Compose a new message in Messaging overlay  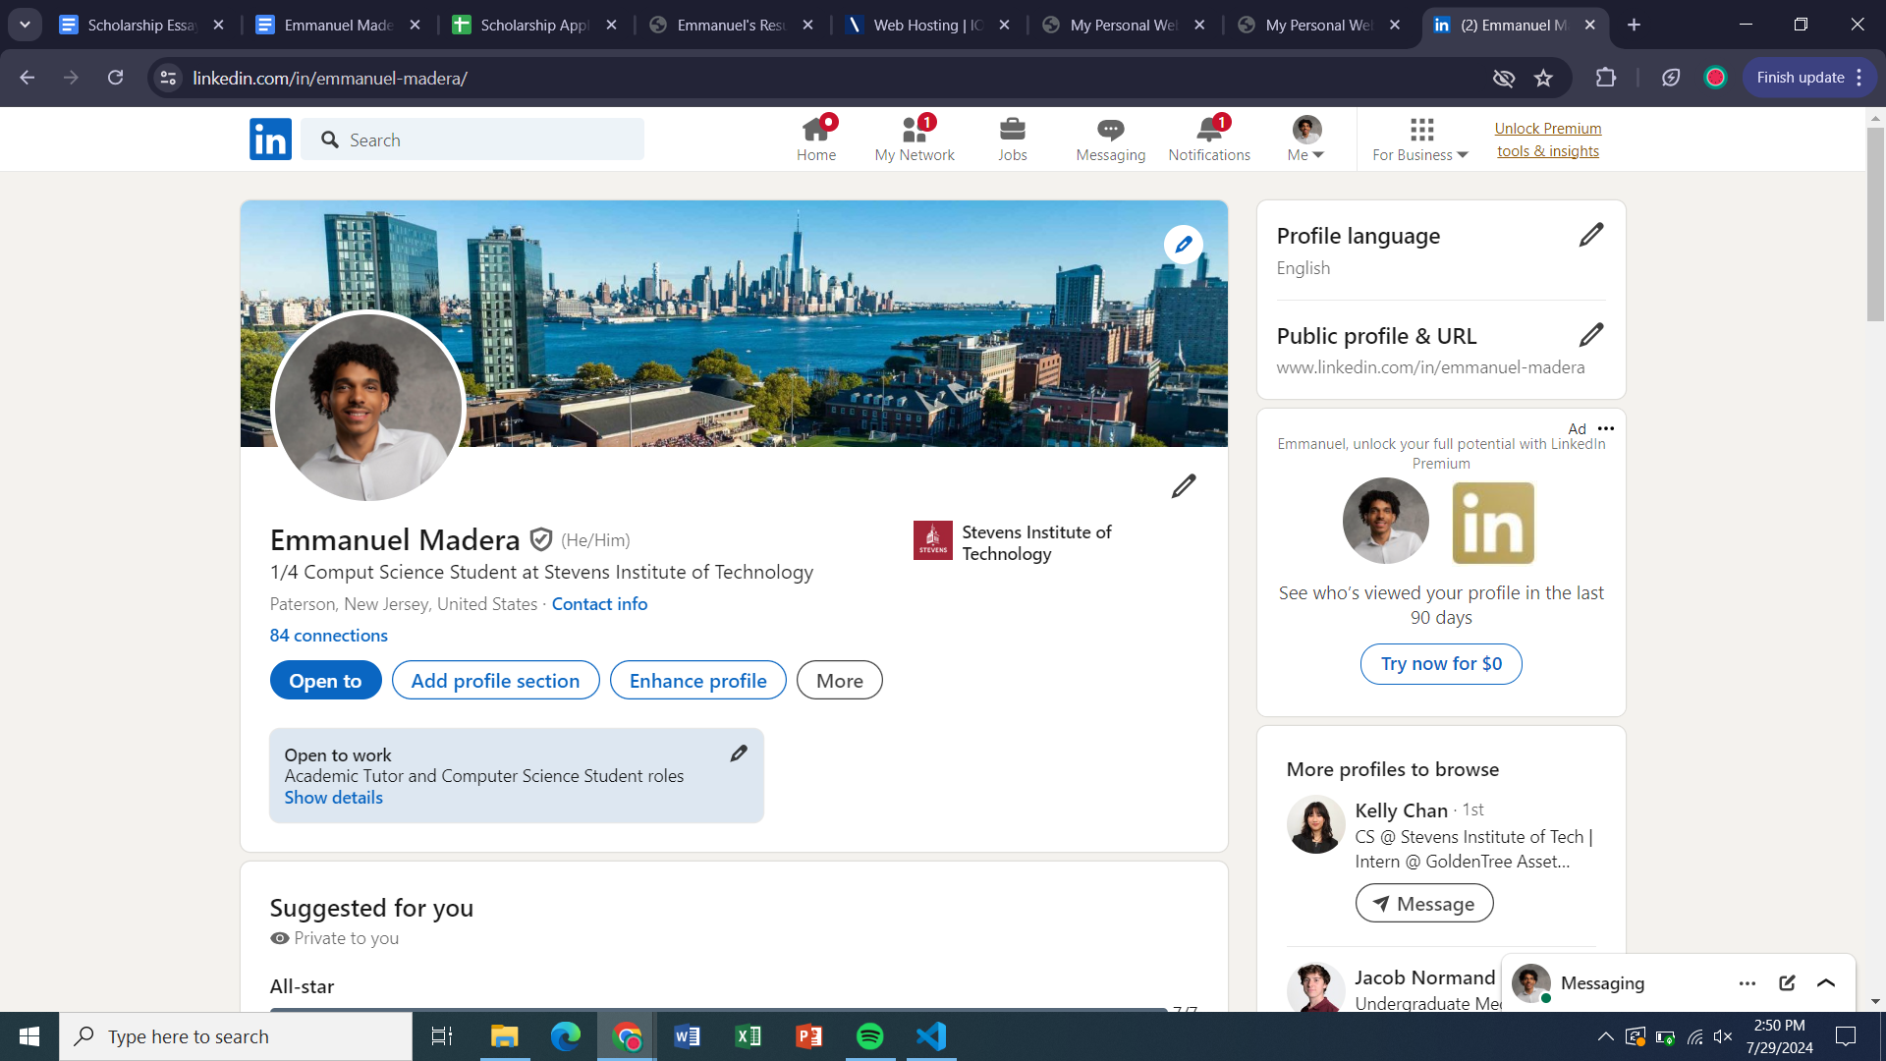pos(1787,982)
